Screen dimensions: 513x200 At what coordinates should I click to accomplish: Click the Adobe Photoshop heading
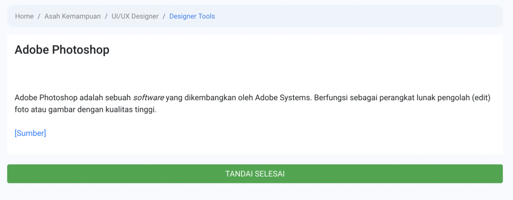pos(62,50)
